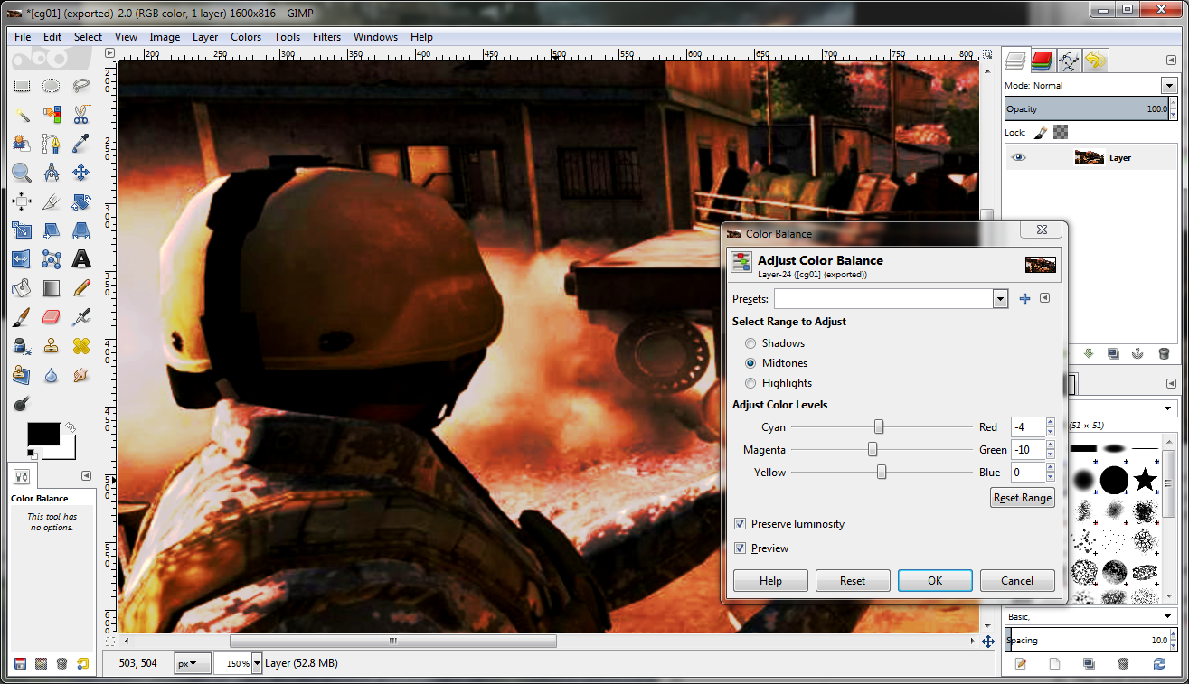1189x684 pixels.
Task: Click the Magenta-Green slider handle
Action: pyautogui.click(x=873, y=449)
